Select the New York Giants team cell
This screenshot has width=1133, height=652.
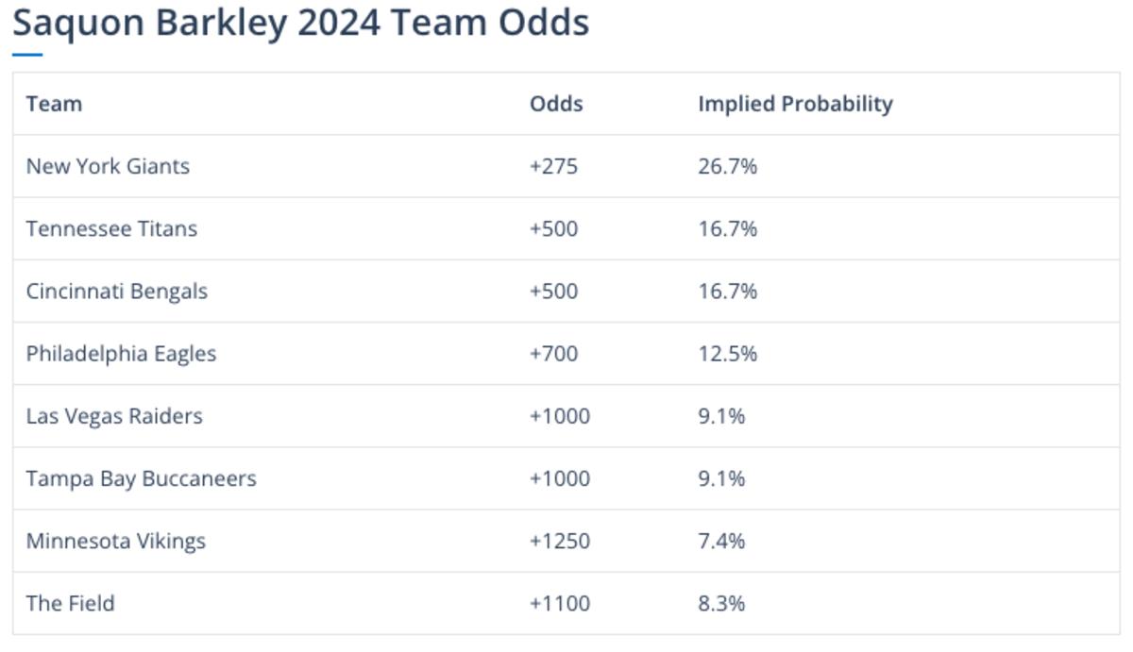coord(108,166)
